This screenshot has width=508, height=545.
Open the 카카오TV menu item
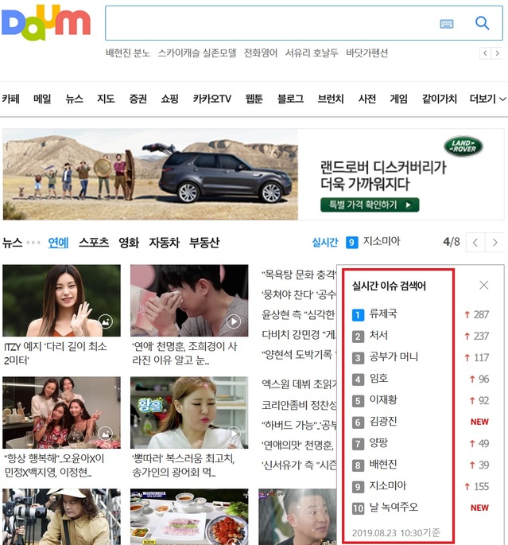coord(211,99)
